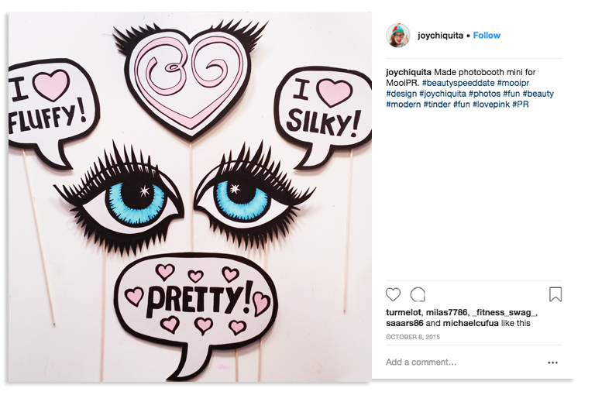The height and width of the screenshot is (395, 595).
Task: Click the photobooth props post image
Action: tap(190, 197)
